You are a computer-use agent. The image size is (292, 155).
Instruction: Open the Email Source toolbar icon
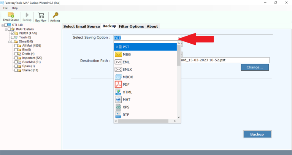pos(11,15)
